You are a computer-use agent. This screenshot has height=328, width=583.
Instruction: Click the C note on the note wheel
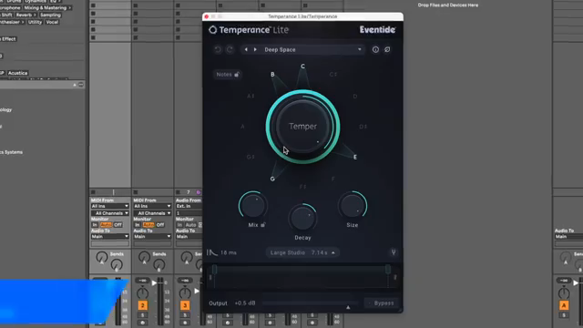point(302,67)
